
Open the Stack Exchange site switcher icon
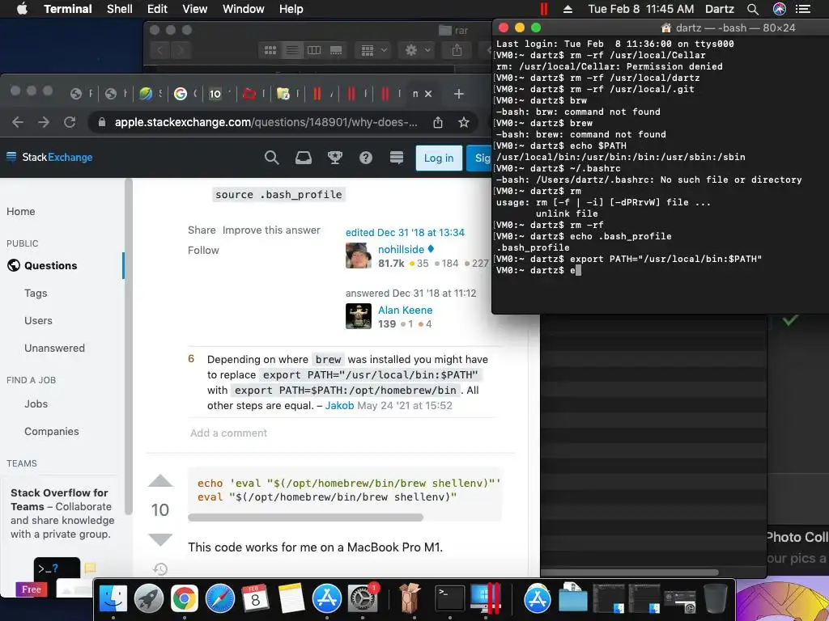click(397, 158)
